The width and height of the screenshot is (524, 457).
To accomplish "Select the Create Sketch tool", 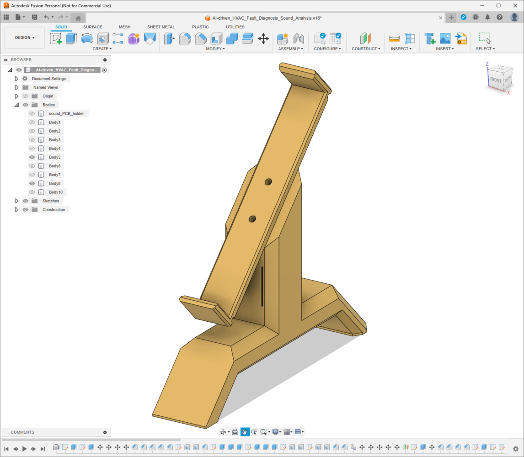I will click(56, 38).
